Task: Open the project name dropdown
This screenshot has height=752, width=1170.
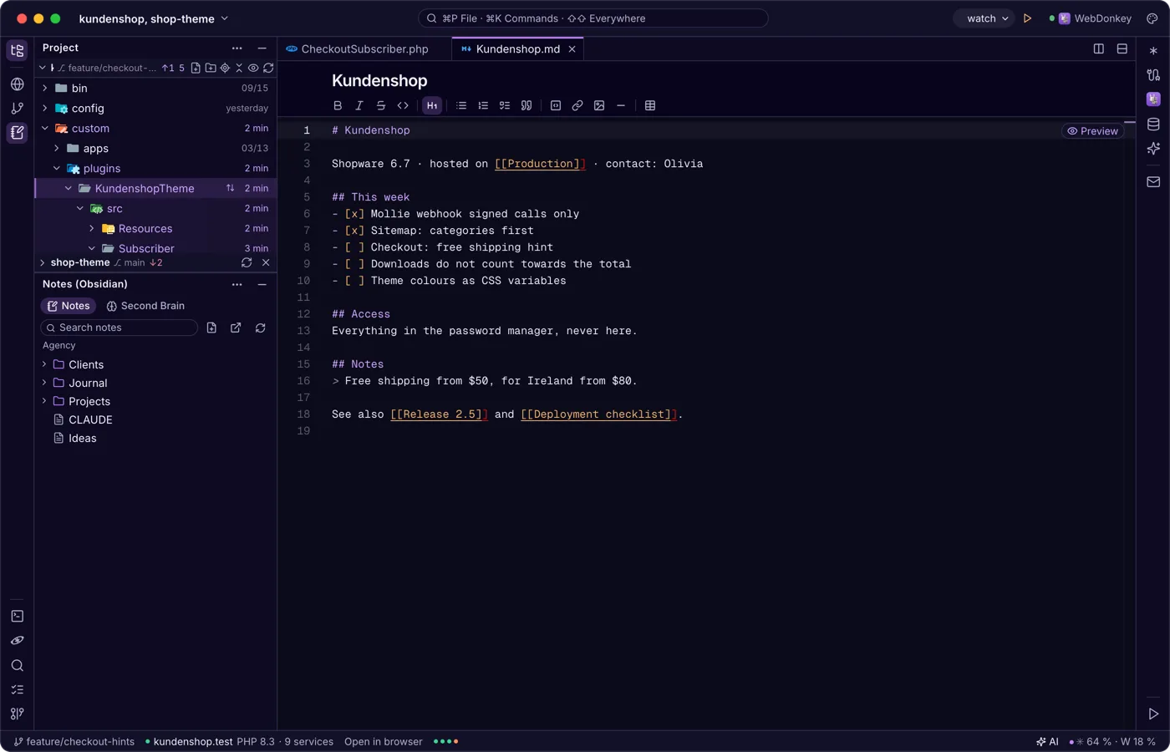Action: (x=154, y=18)
